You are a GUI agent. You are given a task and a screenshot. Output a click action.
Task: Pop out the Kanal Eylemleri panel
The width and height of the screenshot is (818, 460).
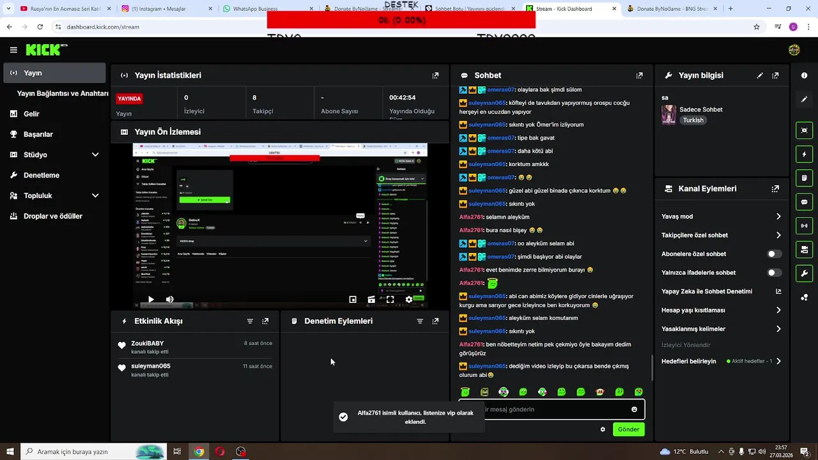click(x=775, y=189)
